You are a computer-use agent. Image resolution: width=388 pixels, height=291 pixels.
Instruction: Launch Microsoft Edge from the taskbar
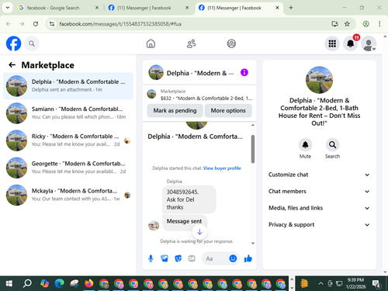point(60,284)
